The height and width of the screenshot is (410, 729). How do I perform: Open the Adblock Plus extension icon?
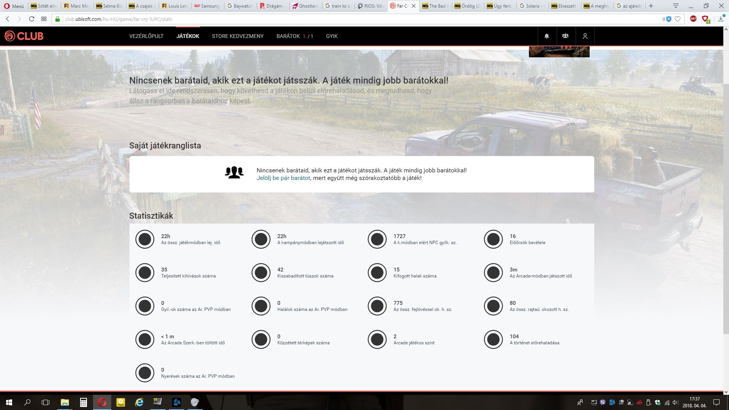point(693,19)
